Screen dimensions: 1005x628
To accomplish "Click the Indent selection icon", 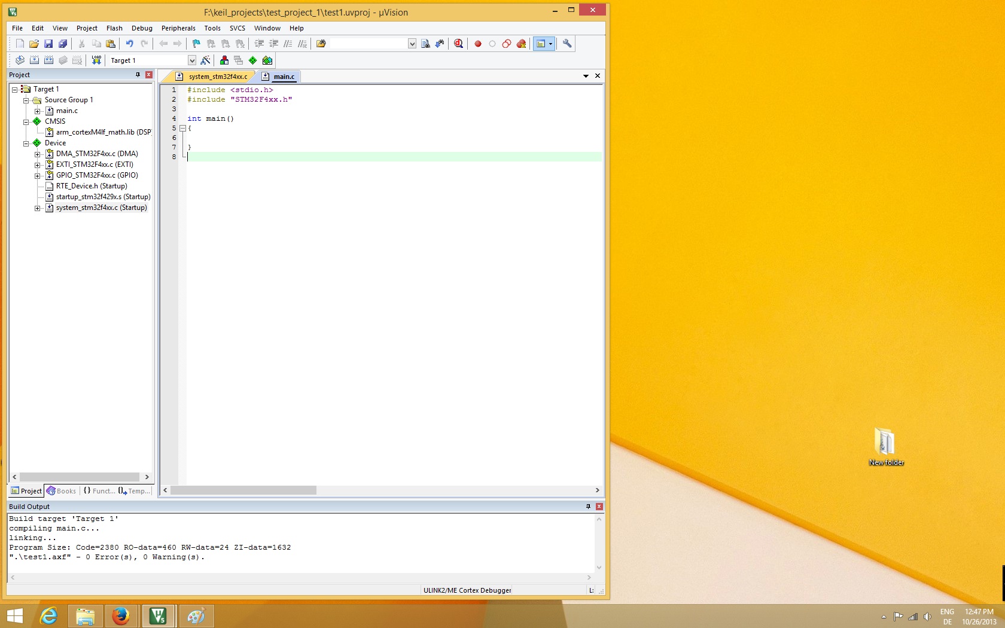I will pos(259,44).
